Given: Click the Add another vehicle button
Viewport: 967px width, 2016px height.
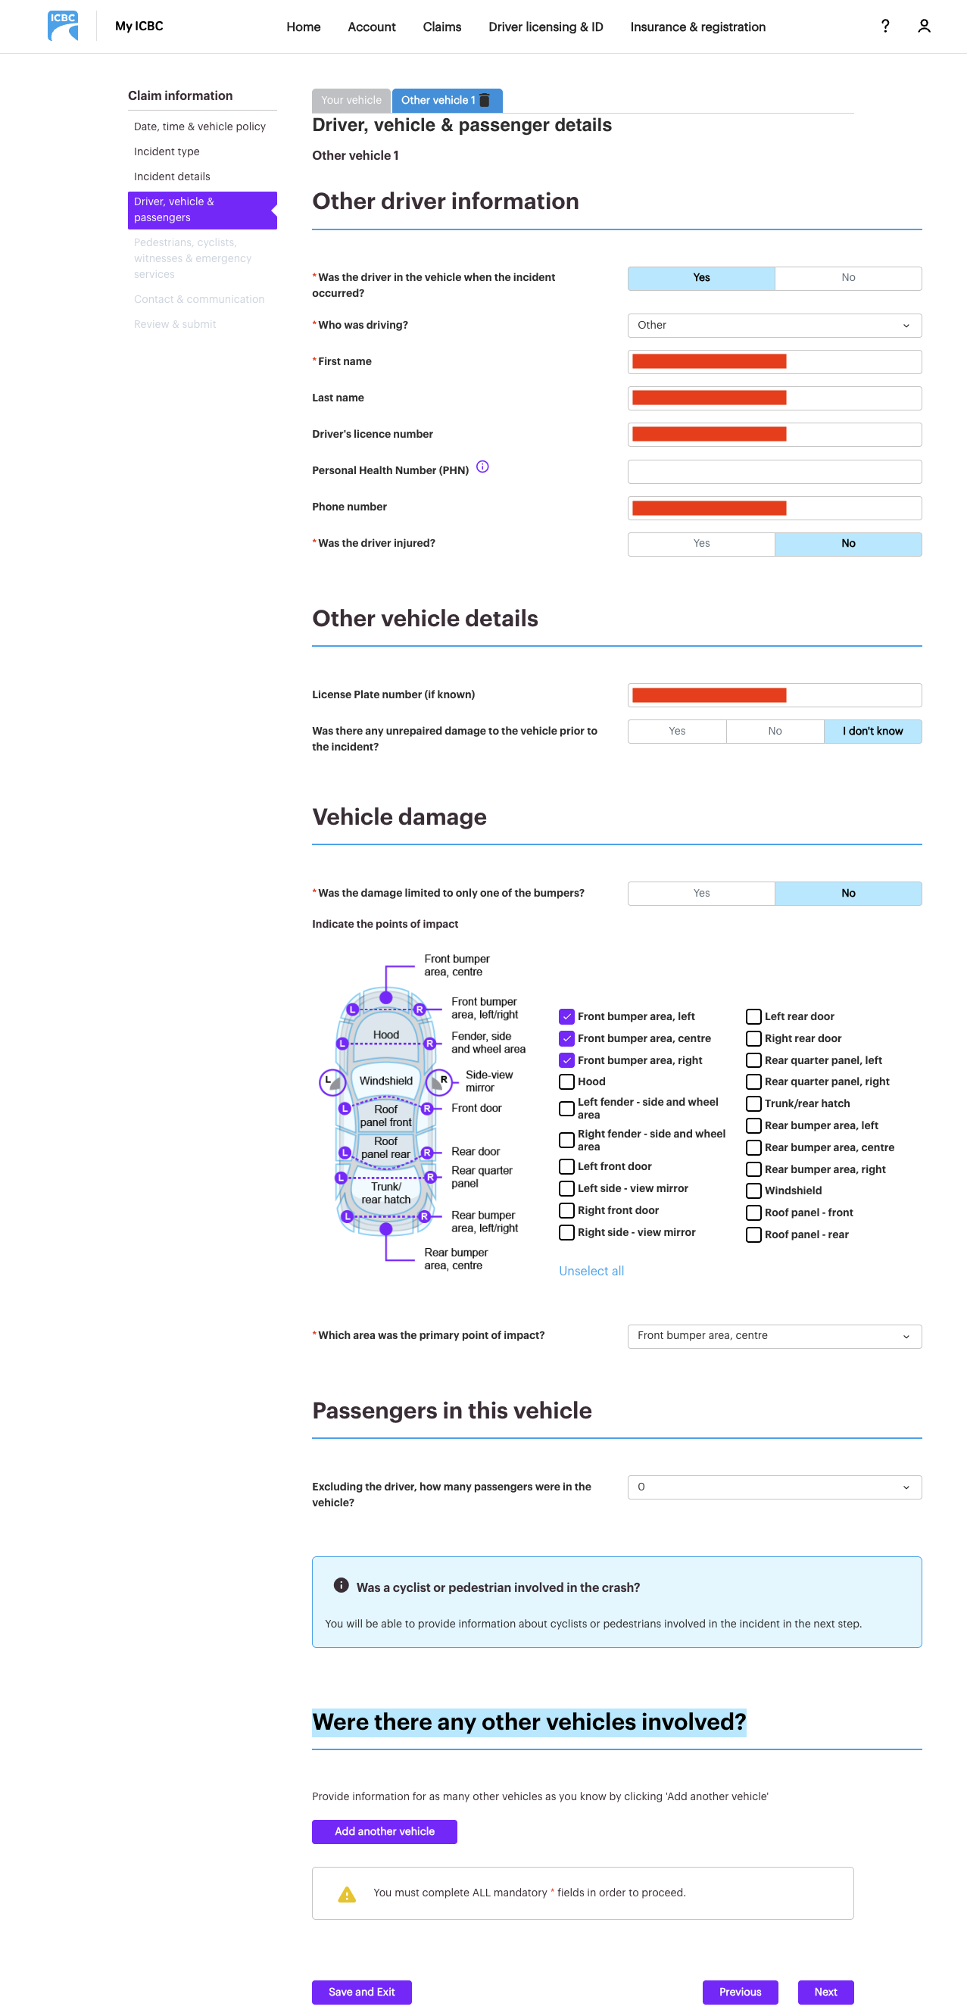Looking at the screenshot, I should (384, 1832).
